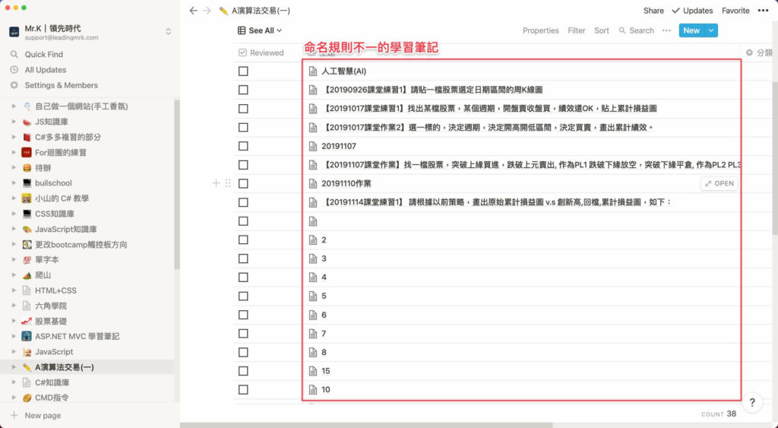Open the help question mark button
The image size is (778, 428).
click(x=752, y=402)
